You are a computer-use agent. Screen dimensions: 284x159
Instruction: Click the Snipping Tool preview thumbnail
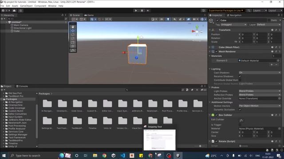pyautogui.click(x=160, y=140)
